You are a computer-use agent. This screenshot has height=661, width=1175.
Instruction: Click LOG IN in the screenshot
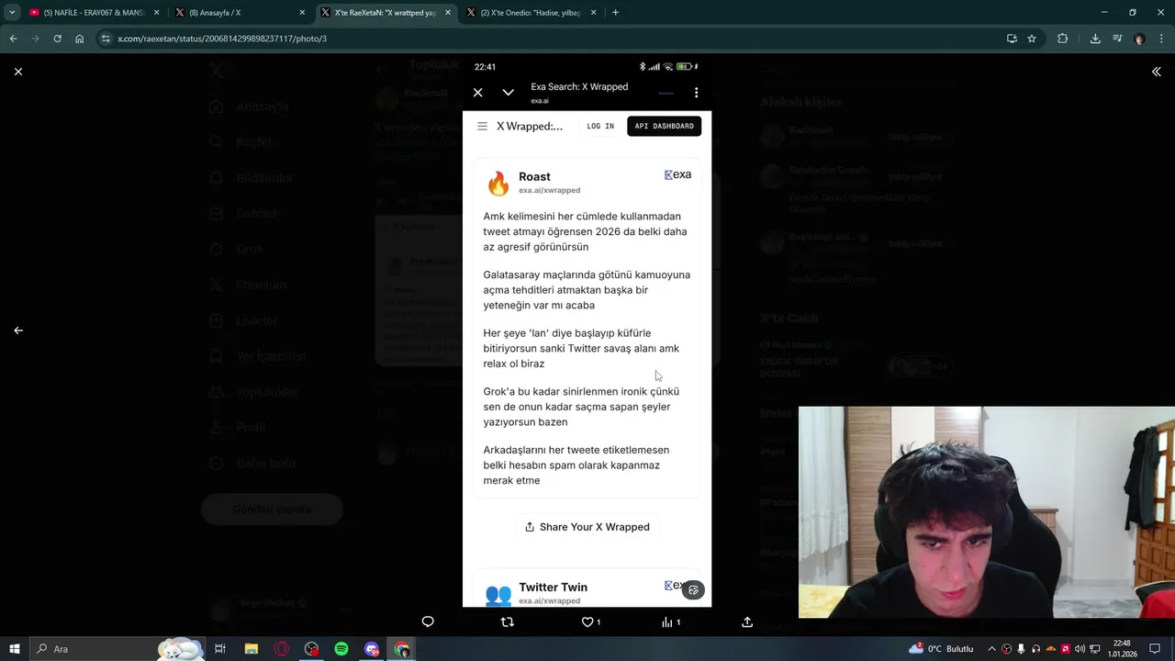[x=600, y=127]
